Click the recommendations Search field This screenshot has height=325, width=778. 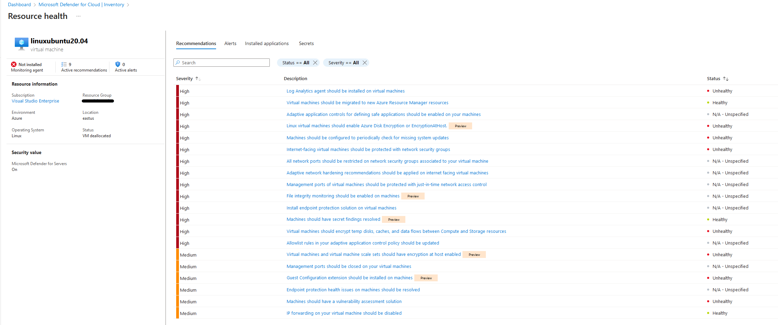[x=222, y=63]
